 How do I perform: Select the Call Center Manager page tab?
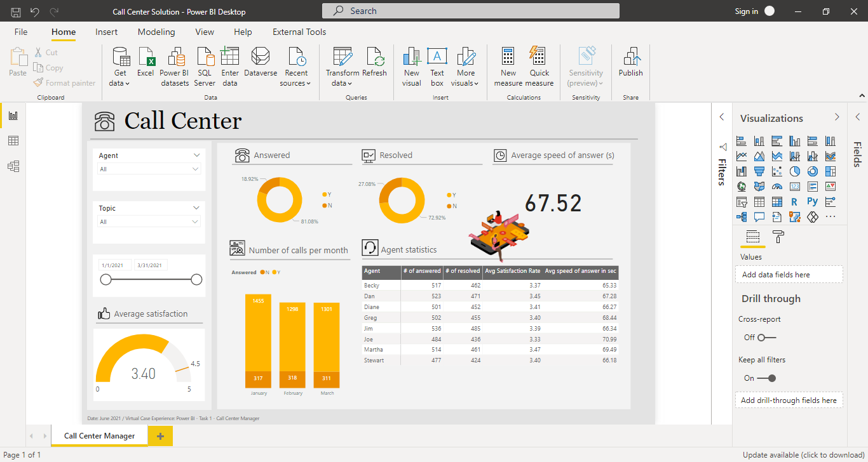(x=100, y=436)
